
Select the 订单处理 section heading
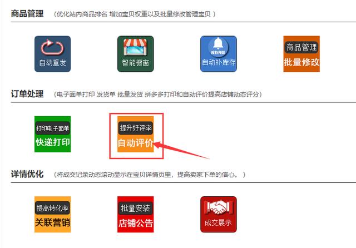click(x=27, y=94)
